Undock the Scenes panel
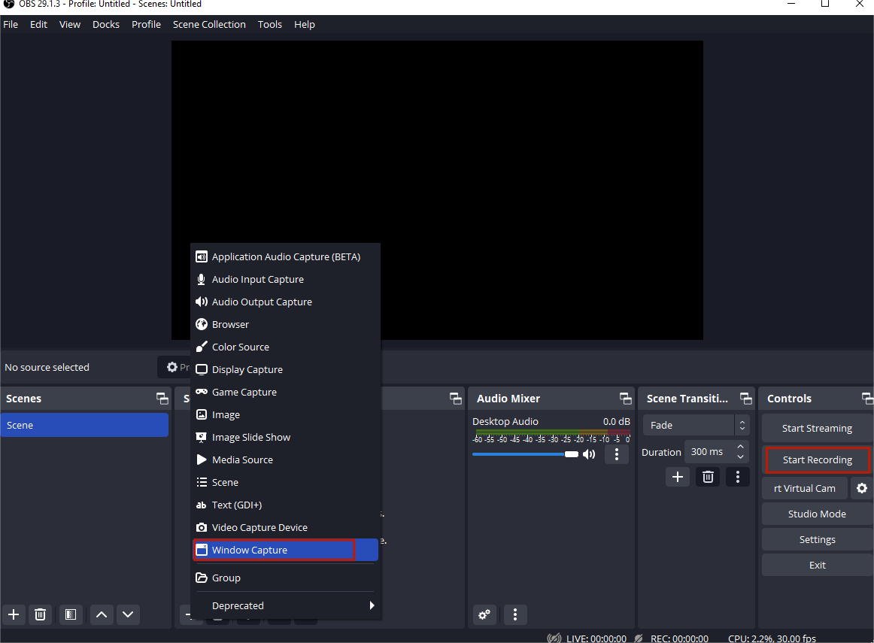Viewport: 874px width, 643px height. pos(162,399)
